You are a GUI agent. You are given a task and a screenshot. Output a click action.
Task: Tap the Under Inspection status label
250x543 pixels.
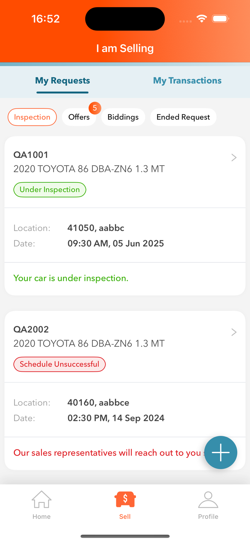point(50,190)
